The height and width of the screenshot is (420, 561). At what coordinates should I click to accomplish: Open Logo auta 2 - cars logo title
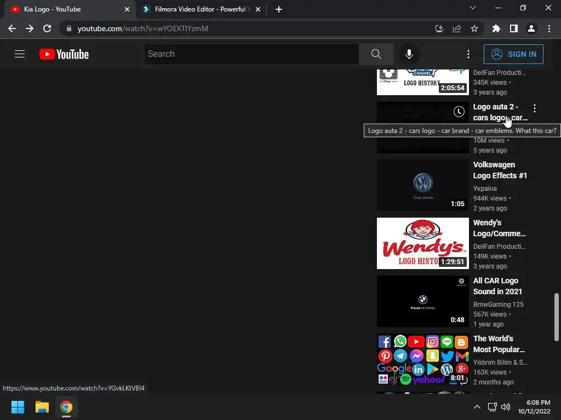click(x=500, y=112)
